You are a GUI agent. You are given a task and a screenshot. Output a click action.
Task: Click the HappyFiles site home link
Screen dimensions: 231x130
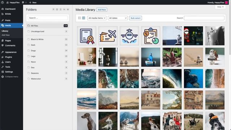pos(13,3)
